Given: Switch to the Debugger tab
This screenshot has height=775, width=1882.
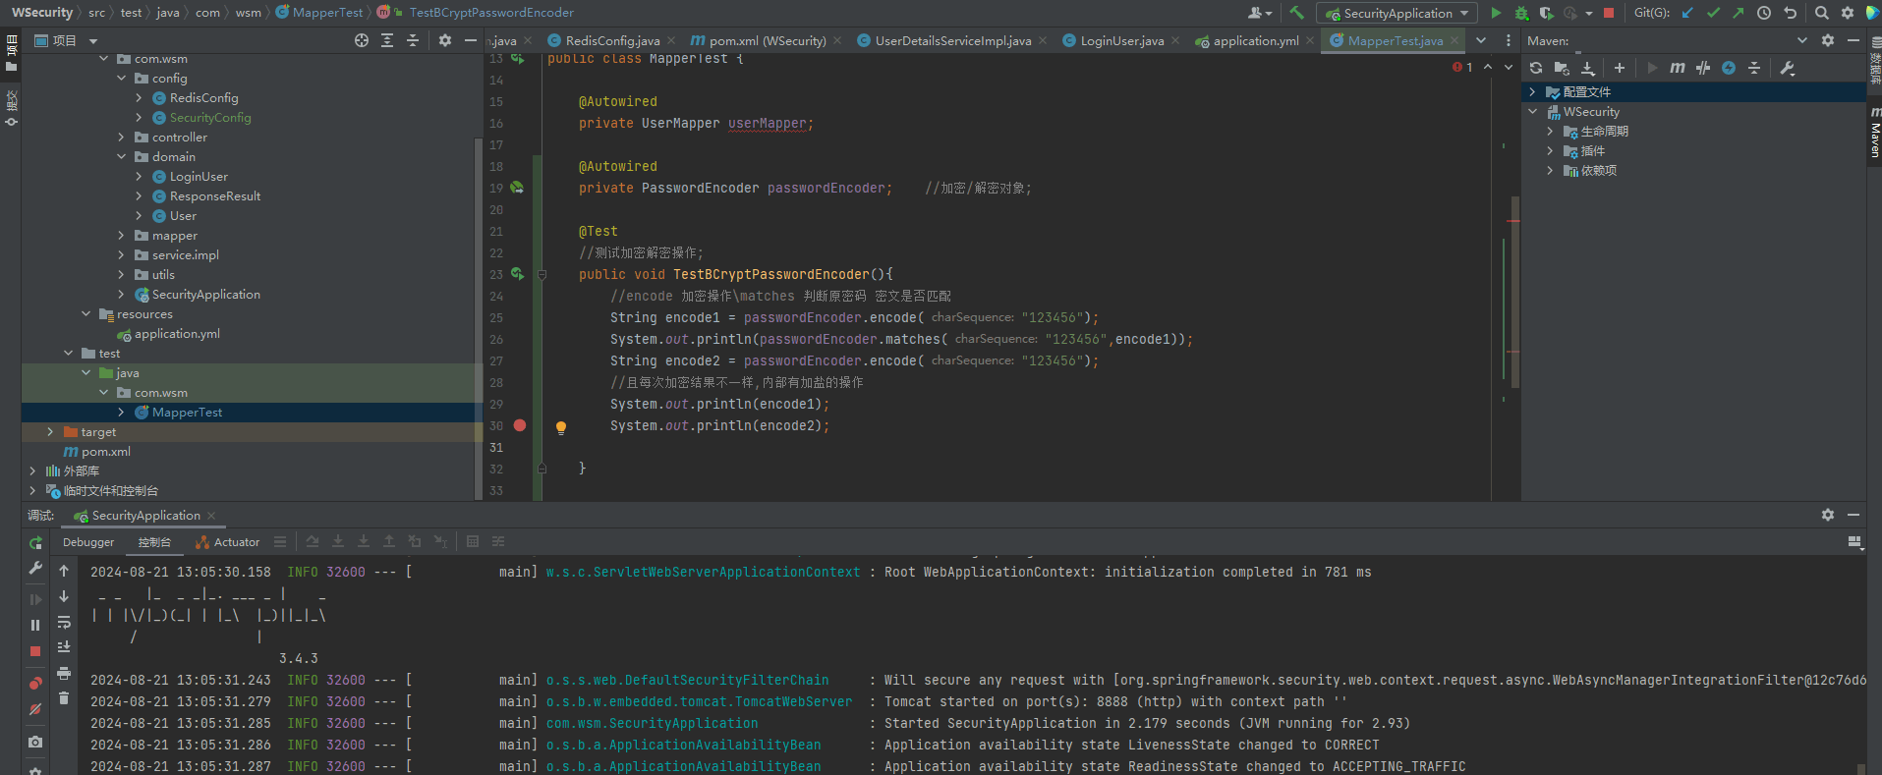Looking at the screenshot, I should pos(88,542).
